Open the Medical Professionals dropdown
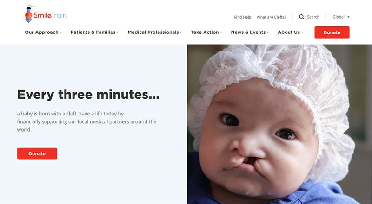 tap(155, 32)
